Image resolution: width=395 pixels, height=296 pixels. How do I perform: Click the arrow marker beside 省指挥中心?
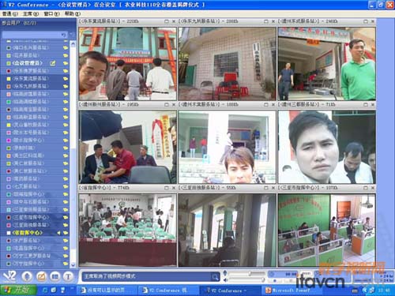coord(58,233)
